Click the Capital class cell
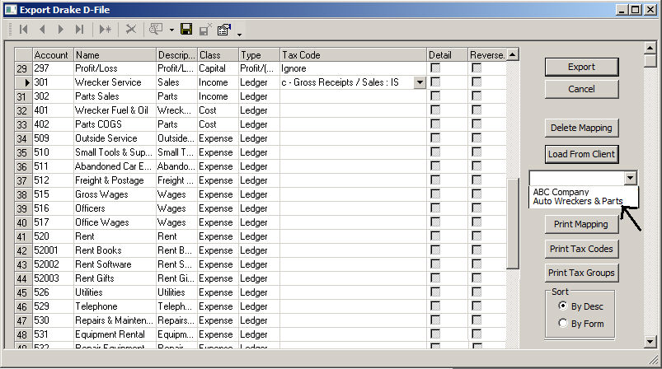The width and height of the screenshot is (662, 369). click(218, 68)
